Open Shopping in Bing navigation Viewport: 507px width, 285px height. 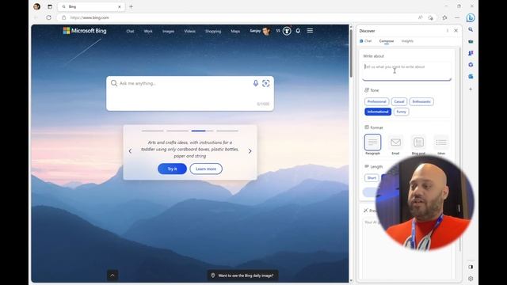tap(213, 32)
